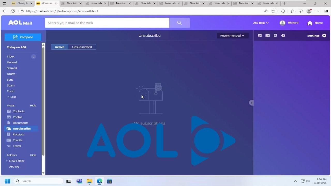Collapse folder list with Less
Image resolution: width=331 pixels, height=186 pixels.
[12, 97]
